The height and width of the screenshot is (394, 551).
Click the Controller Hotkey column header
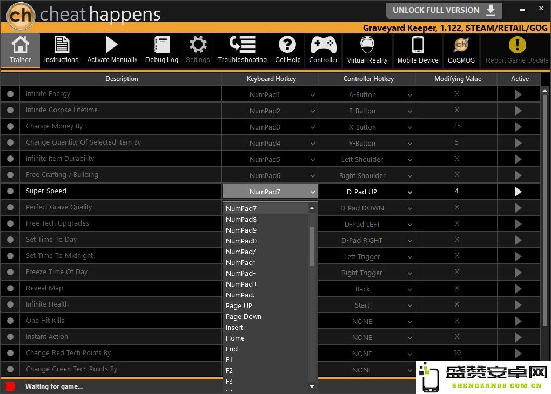368,79
